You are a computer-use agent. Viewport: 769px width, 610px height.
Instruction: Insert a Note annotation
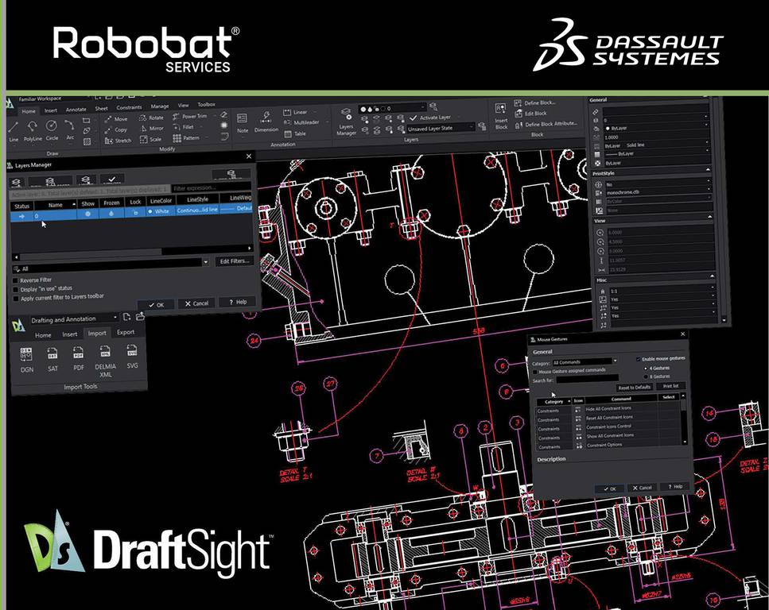[x=243, y=123]
